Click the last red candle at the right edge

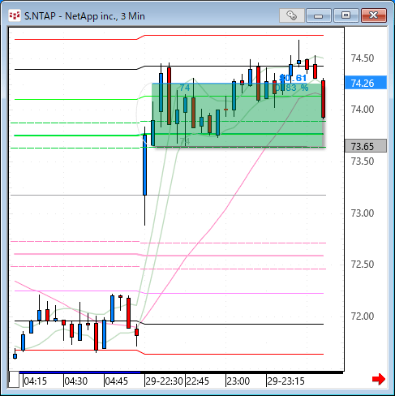(323, 99)
